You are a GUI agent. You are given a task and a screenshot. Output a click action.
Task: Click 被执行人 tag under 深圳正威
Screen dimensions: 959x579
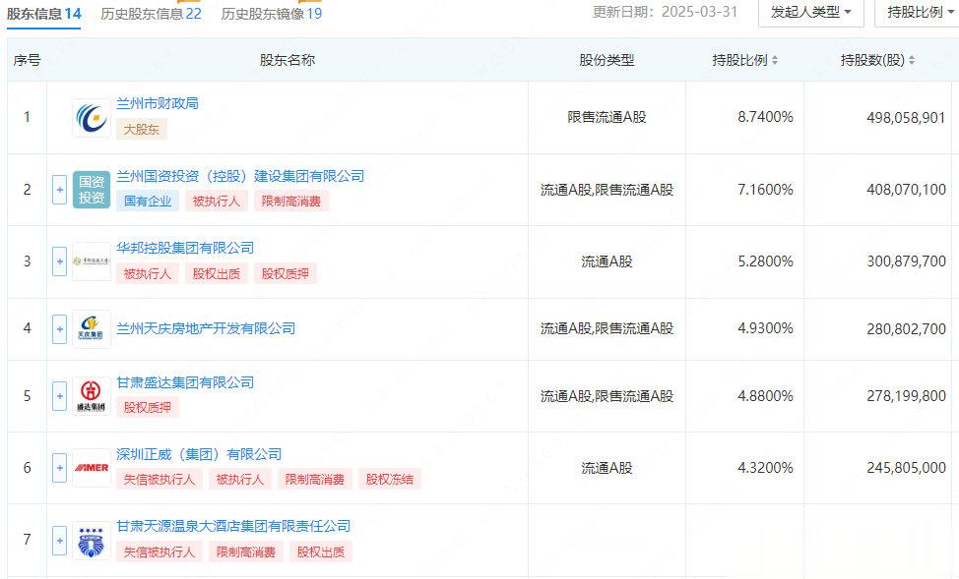tap(240, 480)
